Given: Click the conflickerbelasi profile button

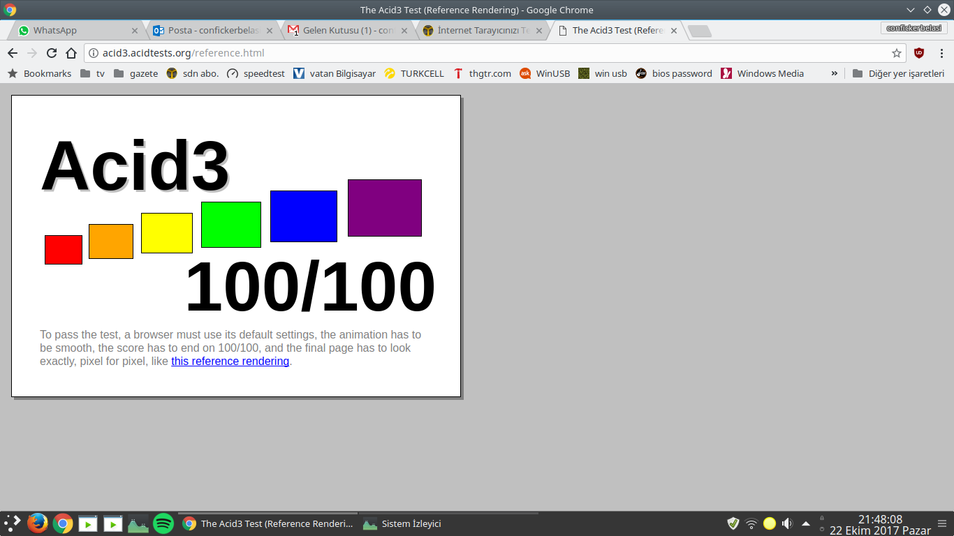Looking at the screenshot, I should [x=914, y=28].
